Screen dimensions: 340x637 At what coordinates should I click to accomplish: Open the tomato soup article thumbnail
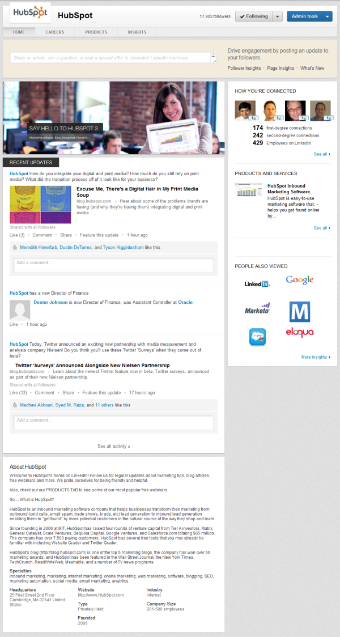click(x=40, y=205)
